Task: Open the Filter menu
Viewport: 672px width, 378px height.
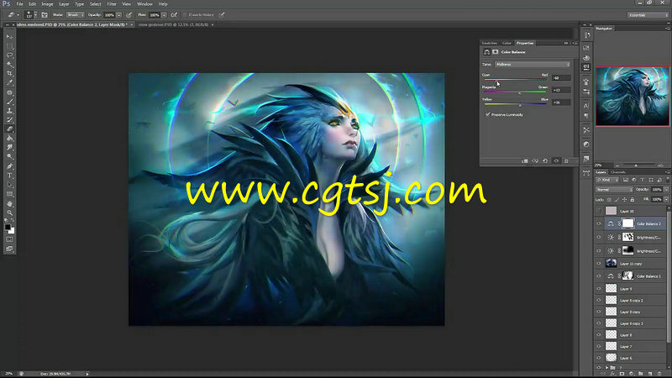Action: 112,4
